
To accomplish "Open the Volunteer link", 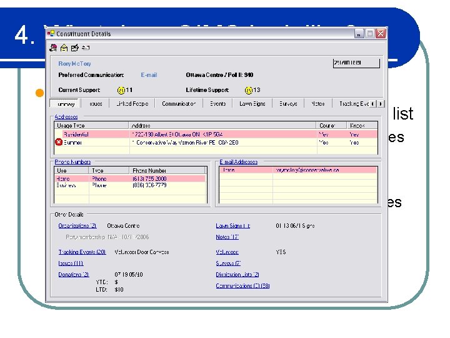I will [227, 252].
